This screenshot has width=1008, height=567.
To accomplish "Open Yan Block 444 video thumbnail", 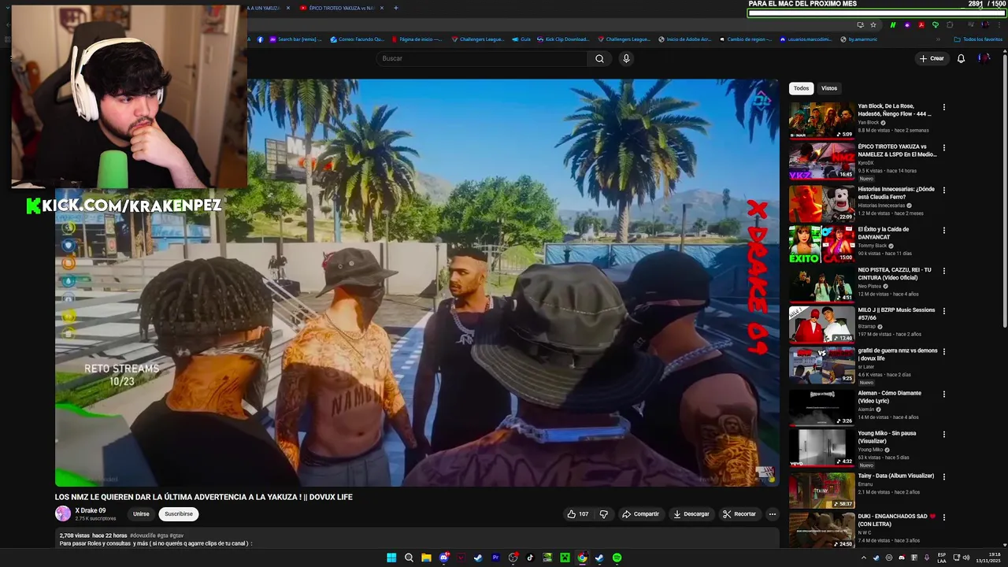I will [821, 120].
